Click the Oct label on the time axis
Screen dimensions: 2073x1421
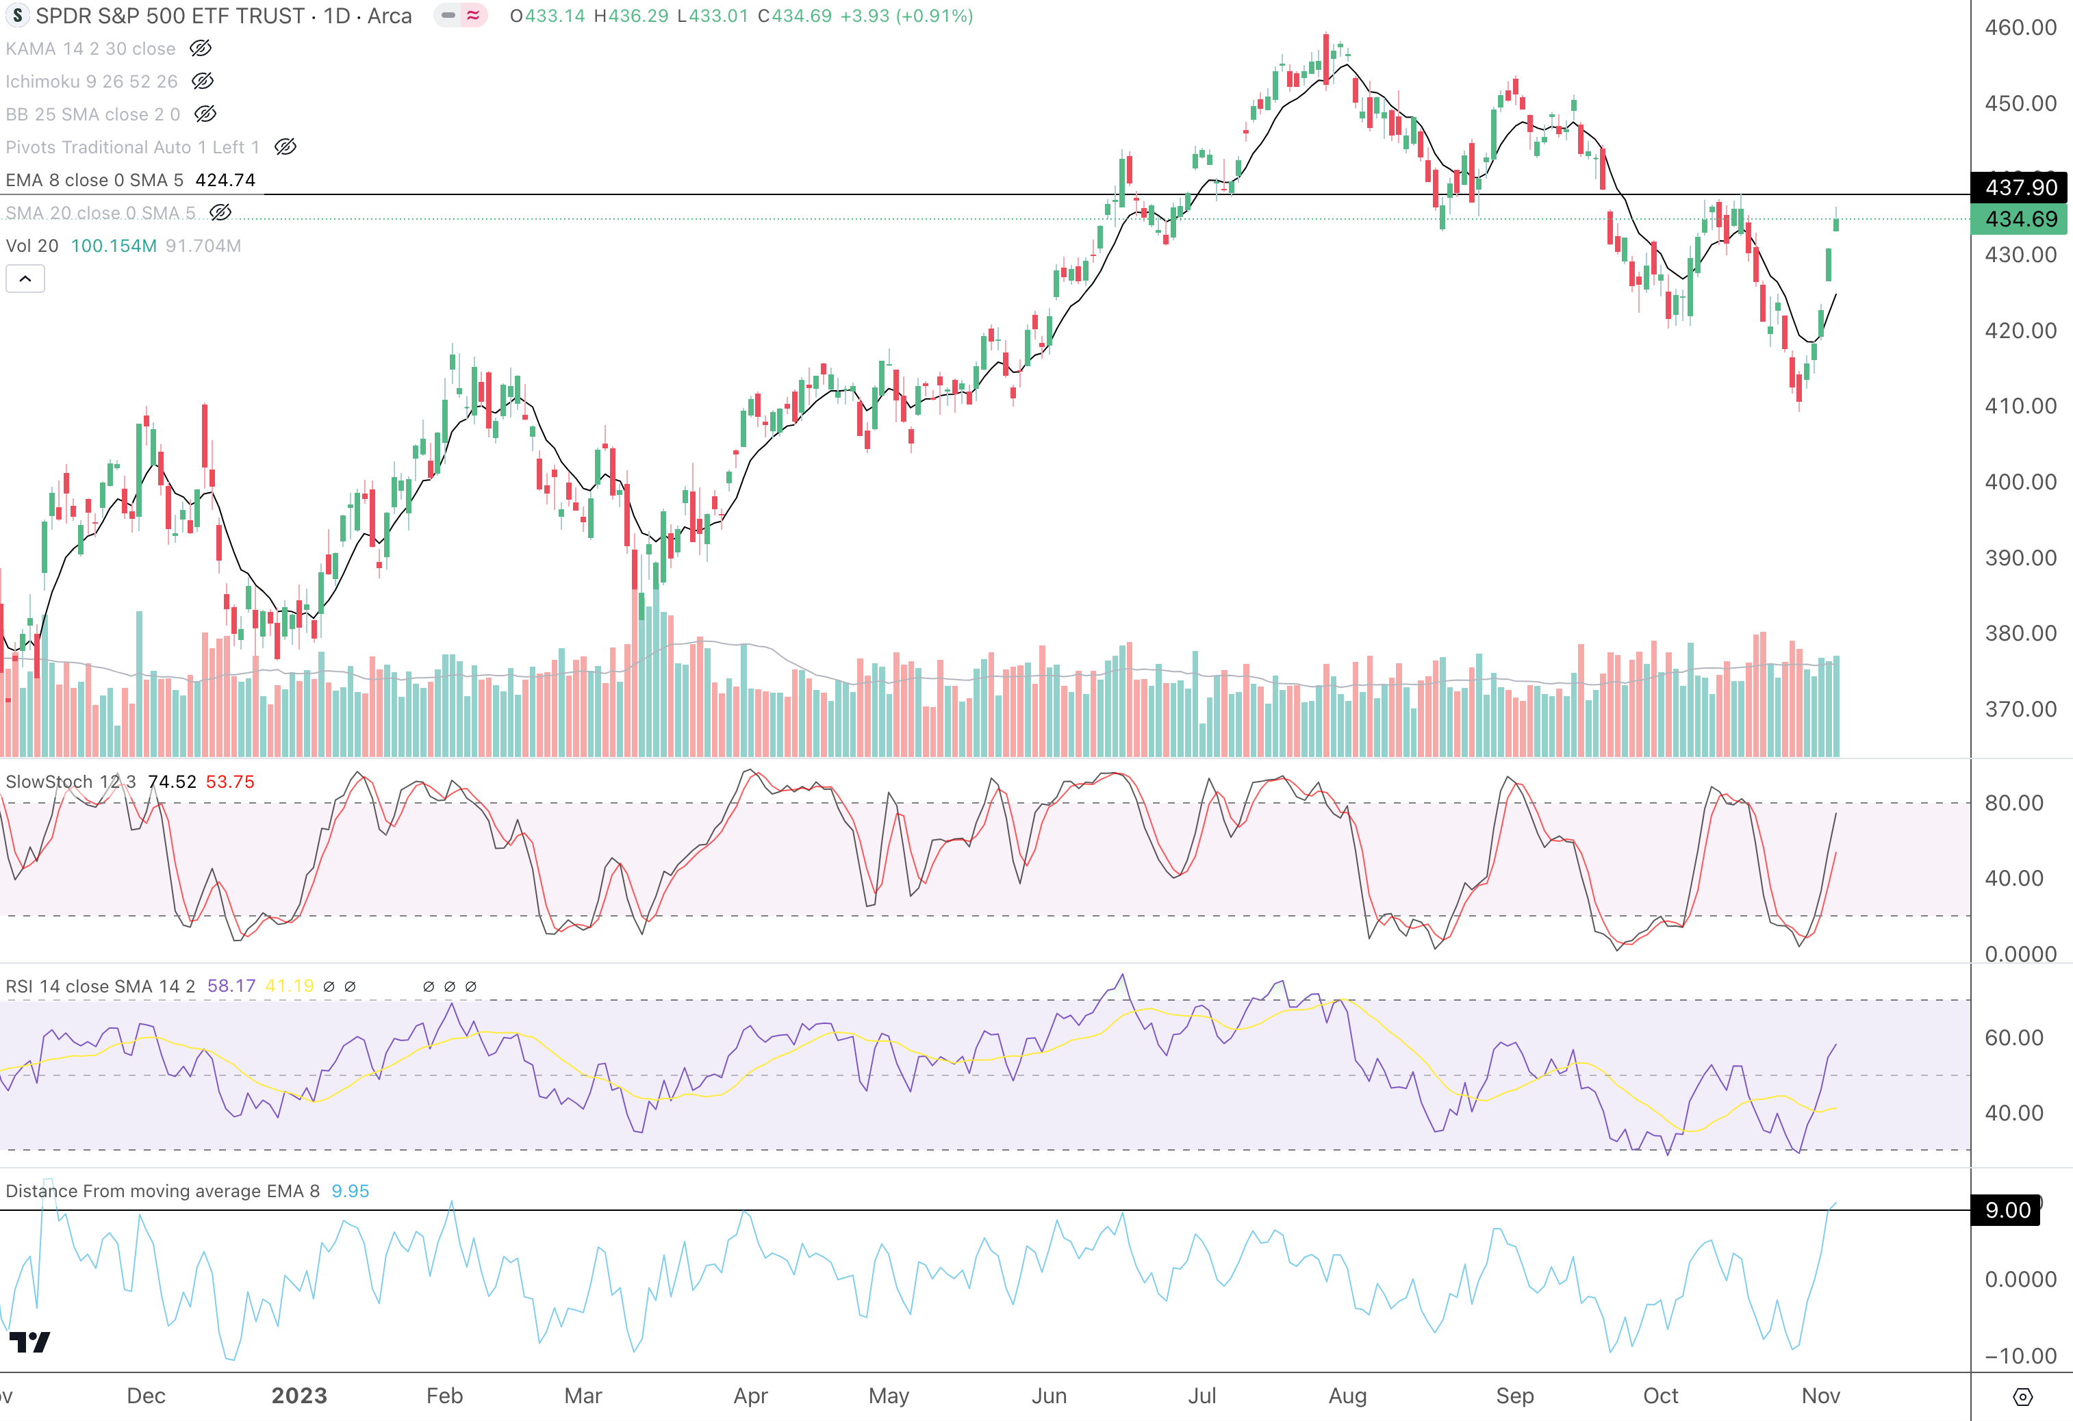pyautogui.click(x=1661, y=1396)
